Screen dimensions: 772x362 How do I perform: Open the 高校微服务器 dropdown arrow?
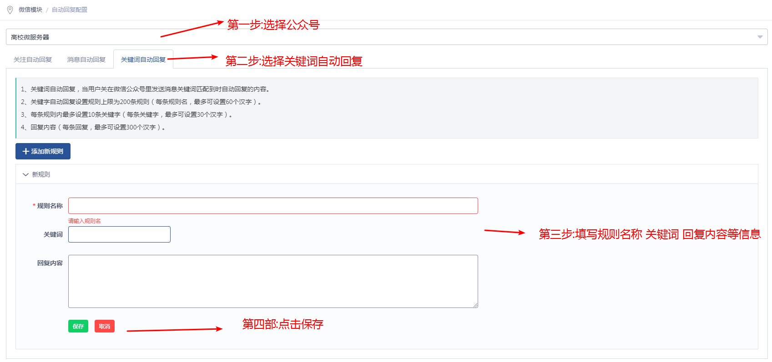click(760, 37)
